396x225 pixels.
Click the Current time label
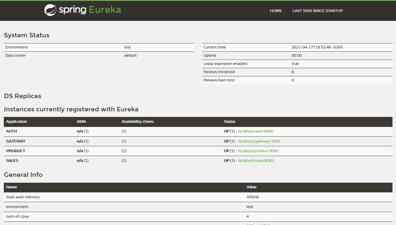(214, 47)
